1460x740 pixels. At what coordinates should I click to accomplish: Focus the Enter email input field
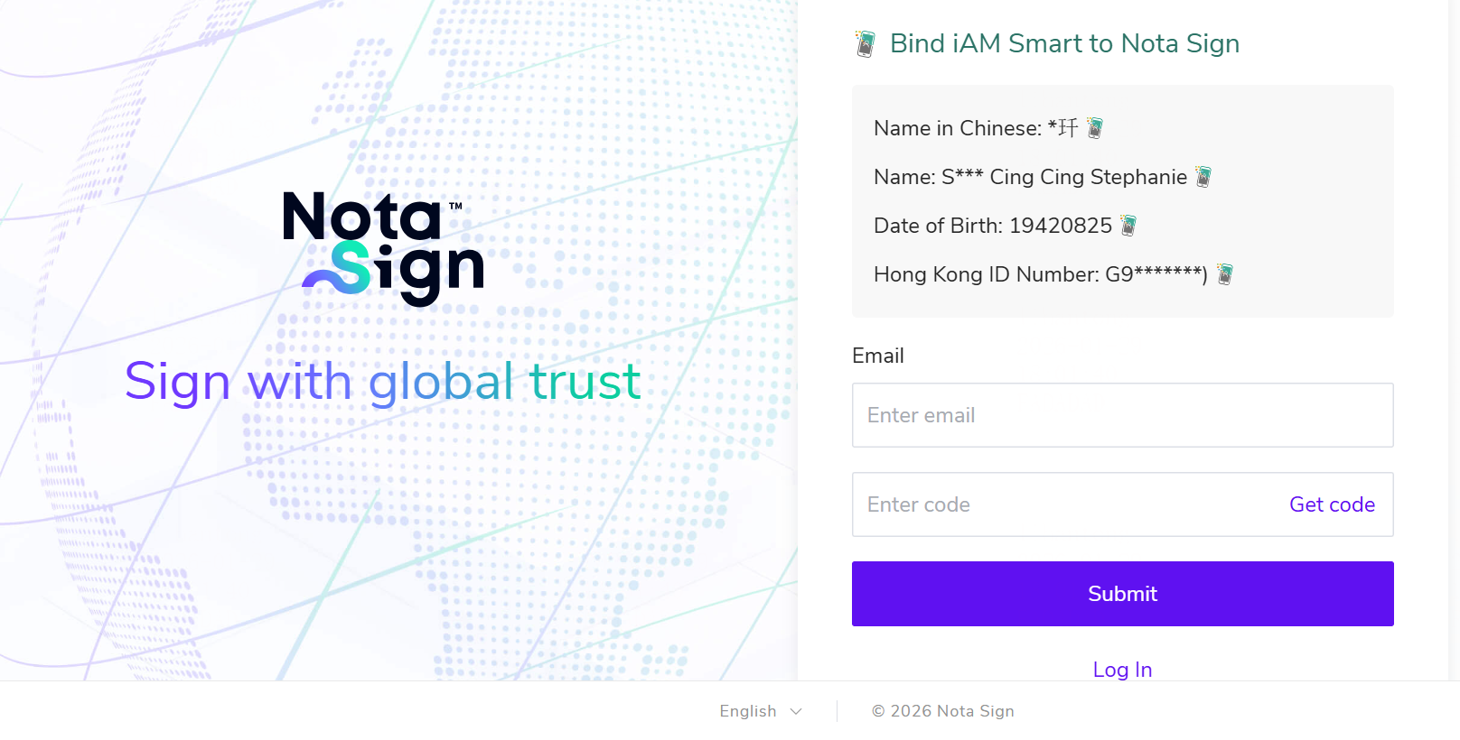point(1122,415)
